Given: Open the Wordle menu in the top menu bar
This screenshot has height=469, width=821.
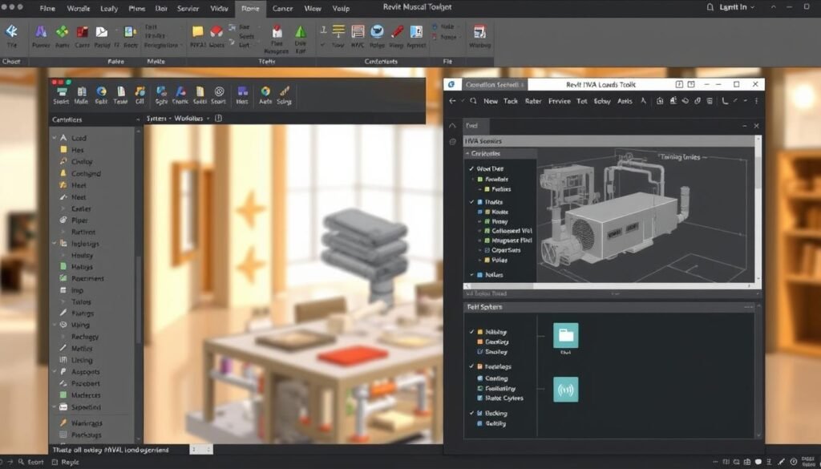Looking at the screenshot, I should point(78,8).
